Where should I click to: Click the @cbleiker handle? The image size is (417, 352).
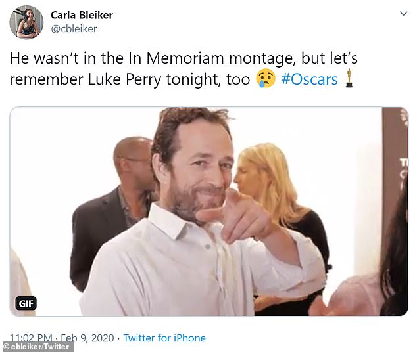74,29
